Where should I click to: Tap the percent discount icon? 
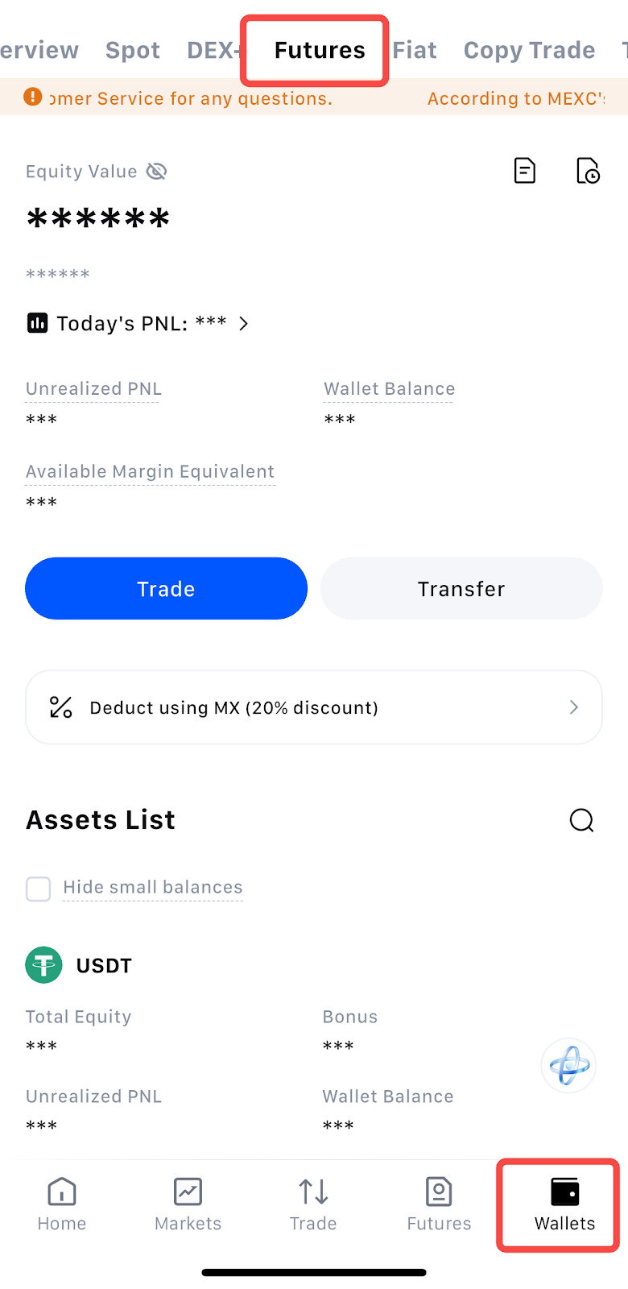pos(61,707)
